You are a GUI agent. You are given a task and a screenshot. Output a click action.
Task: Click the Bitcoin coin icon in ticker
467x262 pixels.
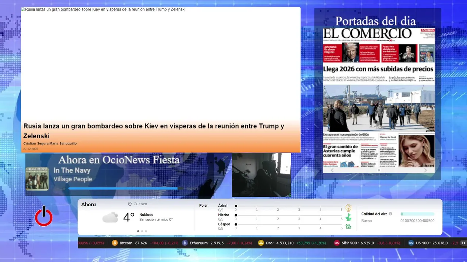(x=115, y=243)
